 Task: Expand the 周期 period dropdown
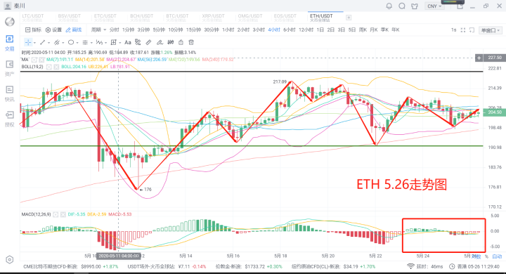[x=98, y=30]
